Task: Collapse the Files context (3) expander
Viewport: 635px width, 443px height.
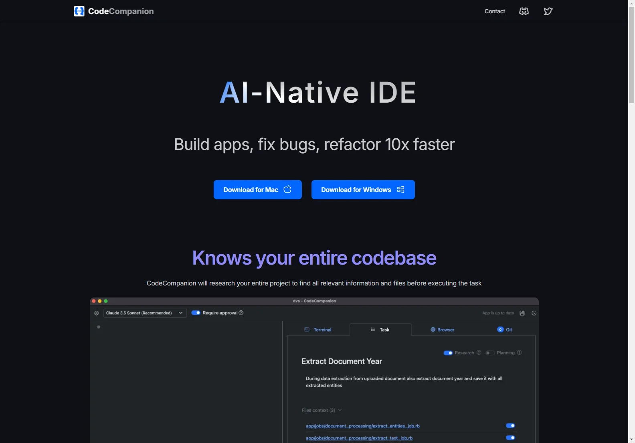Action: [322, 410]
